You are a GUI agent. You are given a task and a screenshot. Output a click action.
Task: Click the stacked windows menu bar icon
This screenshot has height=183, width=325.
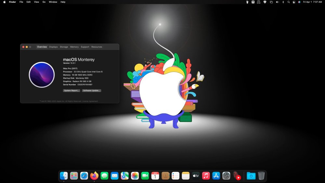tap(271, 2)
